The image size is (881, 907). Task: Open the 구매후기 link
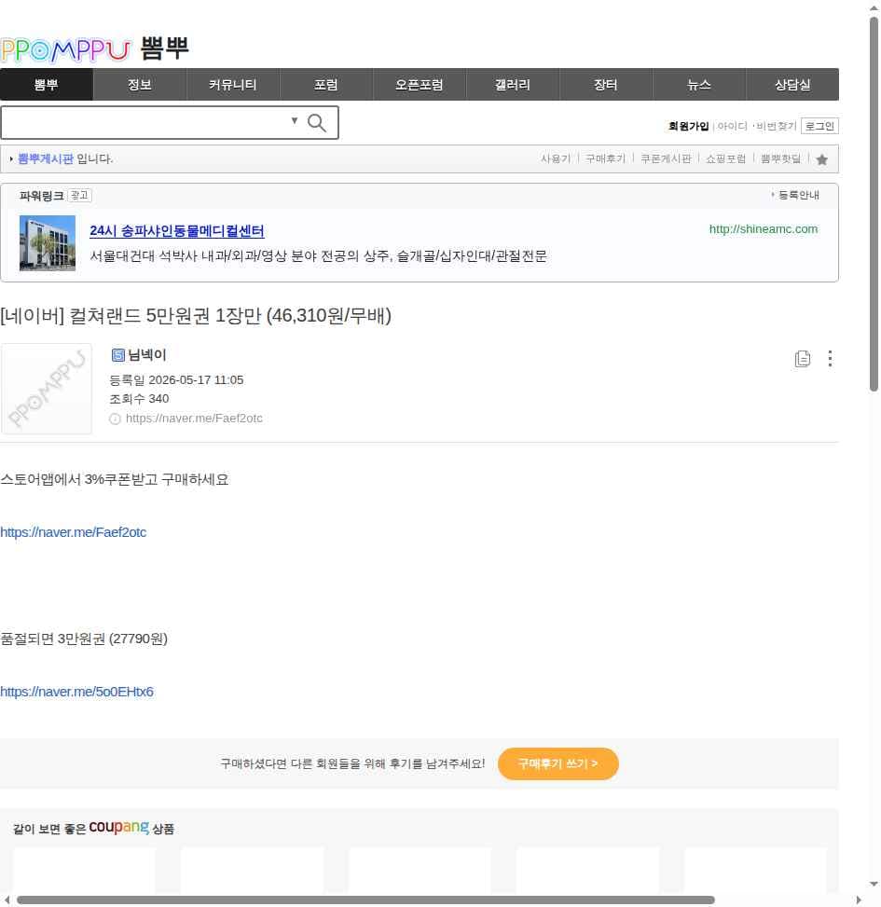pos(606,158)
